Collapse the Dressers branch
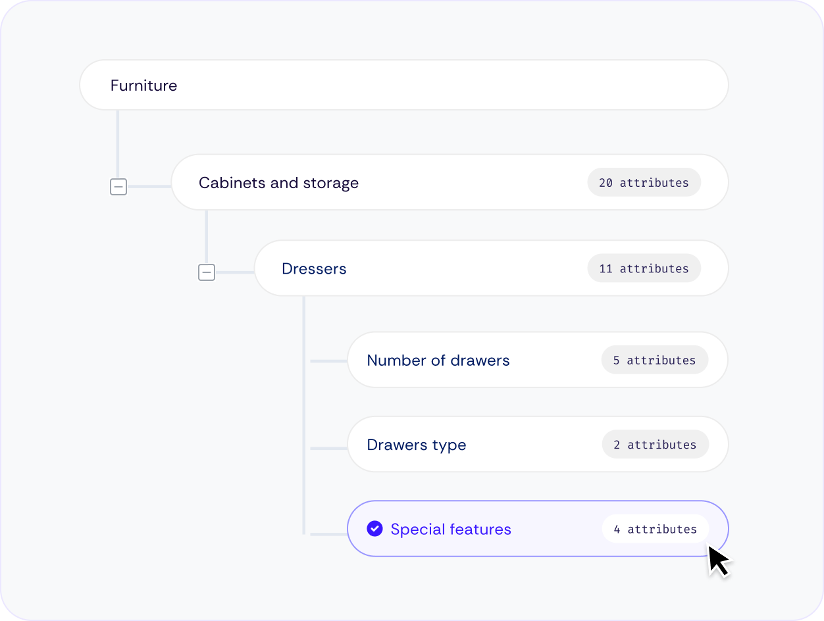Viewport: 824px width, 621px height. [207, 272]
